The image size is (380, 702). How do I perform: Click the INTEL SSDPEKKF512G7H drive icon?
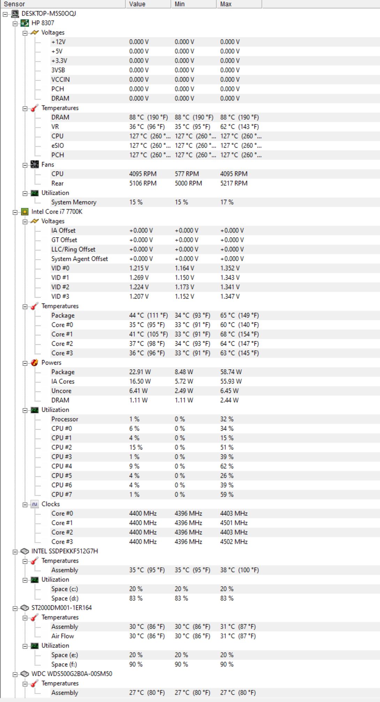click(25, 551)
